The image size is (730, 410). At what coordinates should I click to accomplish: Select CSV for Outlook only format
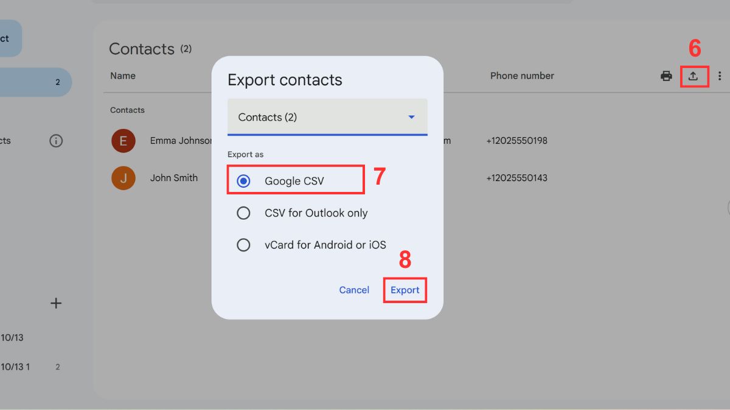click(243, 213)
